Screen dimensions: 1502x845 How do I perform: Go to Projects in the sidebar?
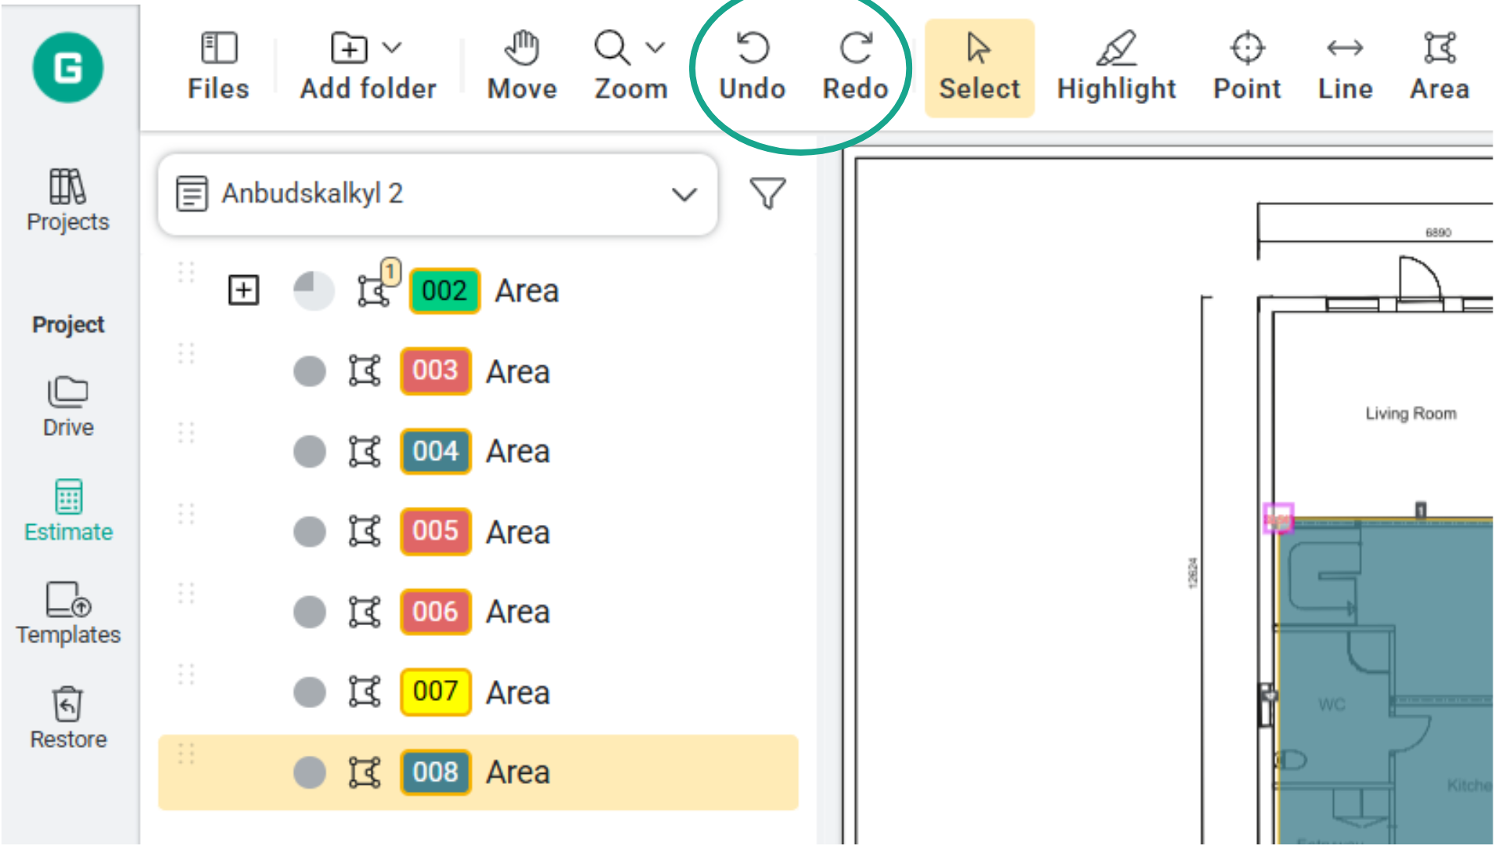point(68,200)
